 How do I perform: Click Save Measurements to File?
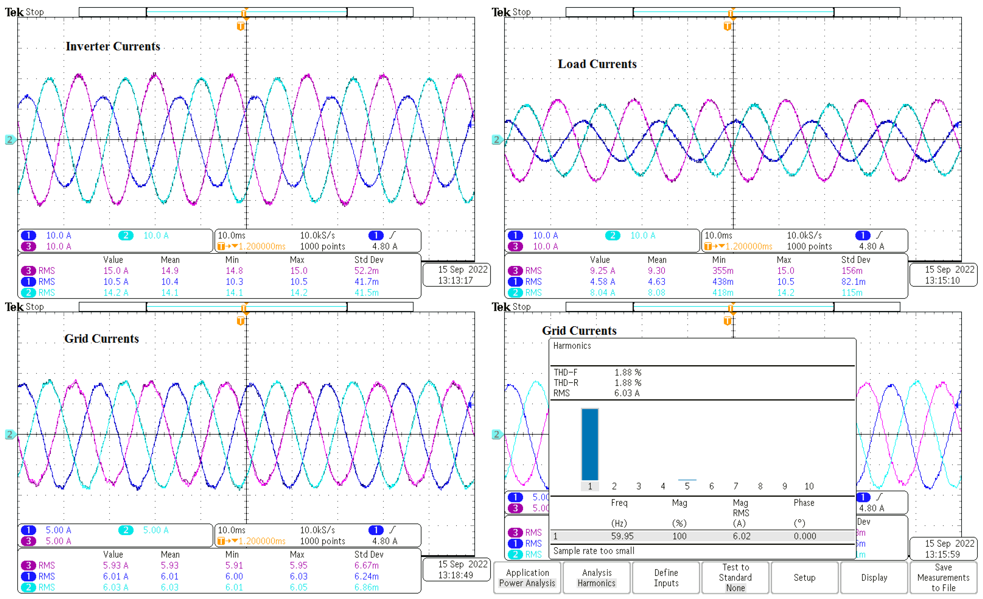click(943, 578)
